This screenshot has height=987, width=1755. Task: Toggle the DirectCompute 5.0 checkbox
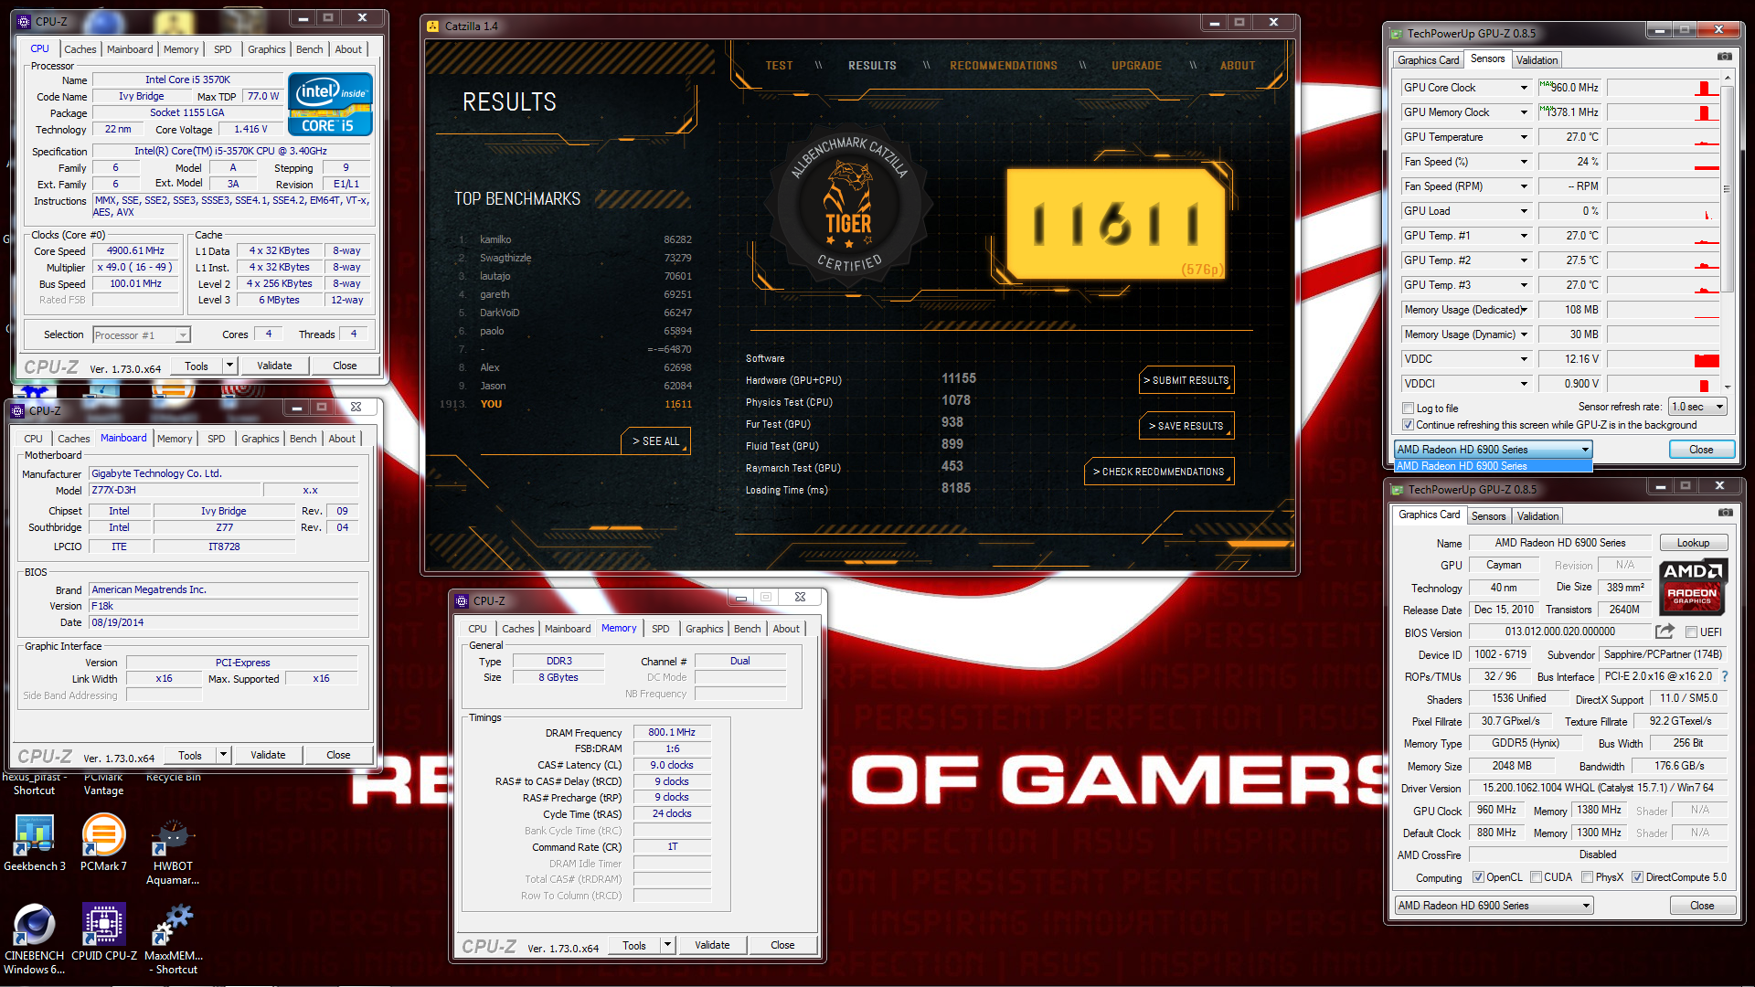click(x=1638, y=877)
